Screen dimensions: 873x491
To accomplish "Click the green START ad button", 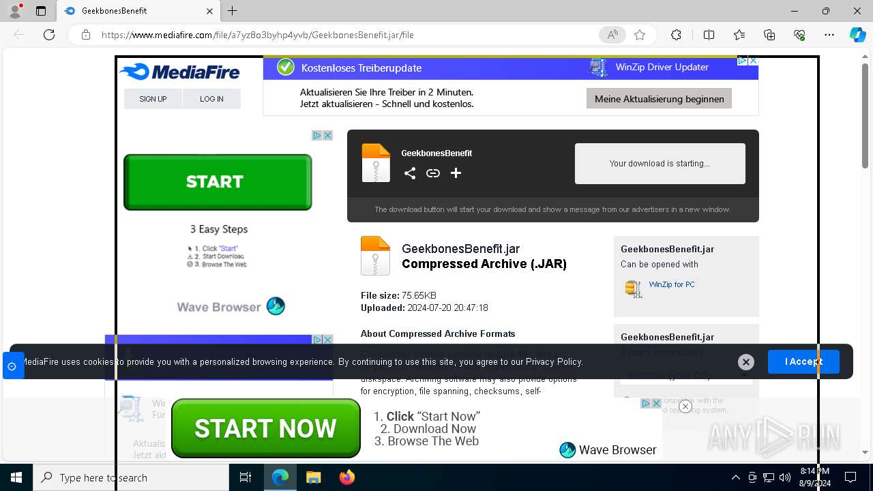I will coord(218,182).
